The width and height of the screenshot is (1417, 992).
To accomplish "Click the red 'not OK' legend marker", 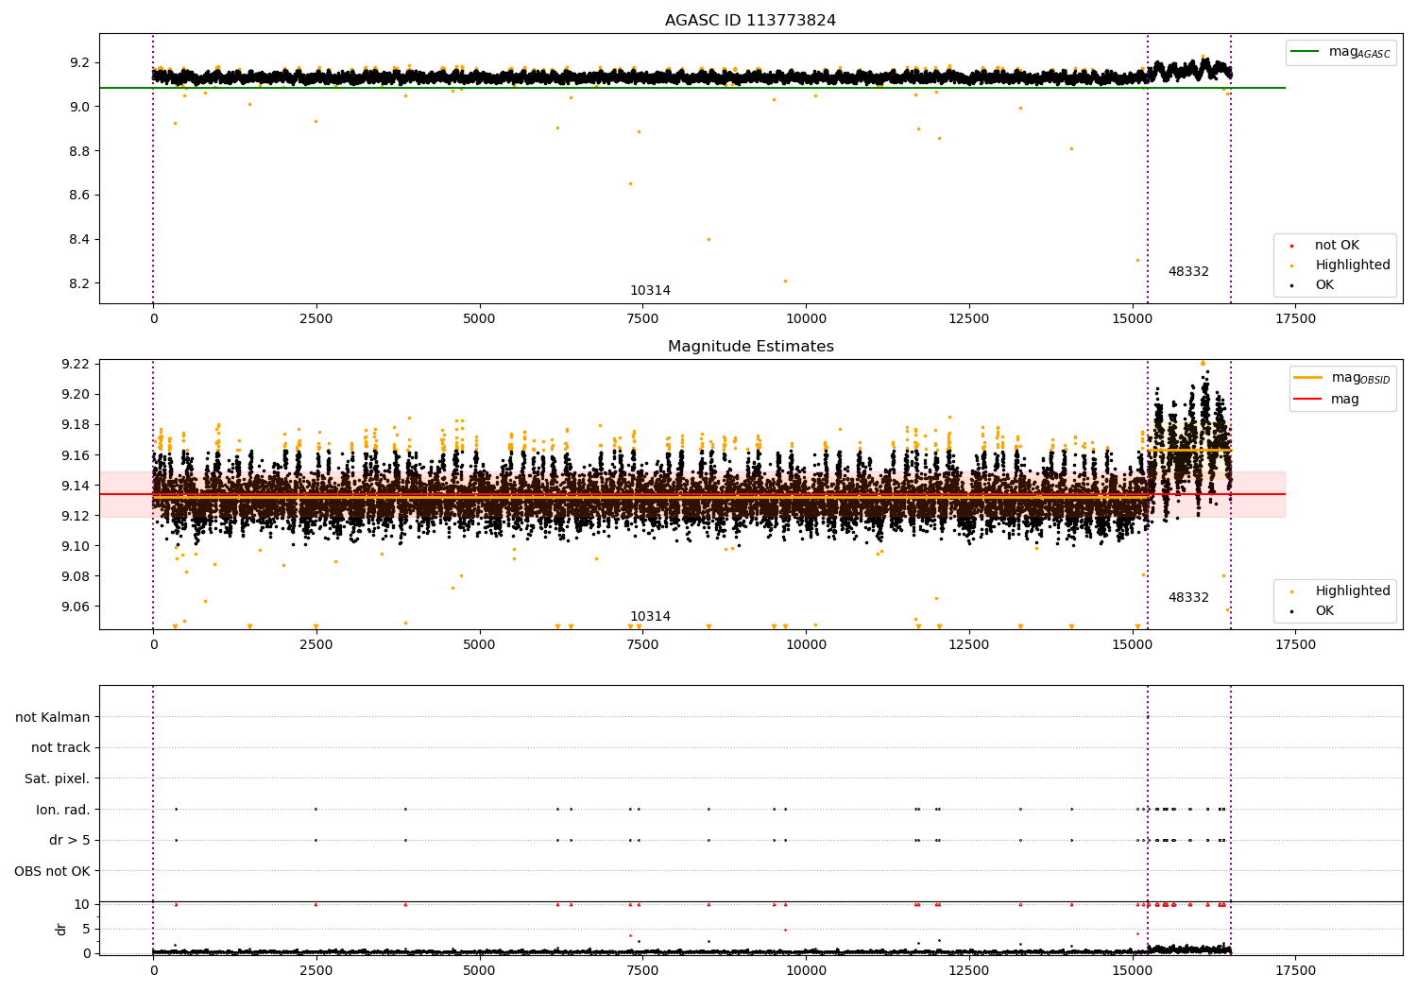I will point(1291,246).
